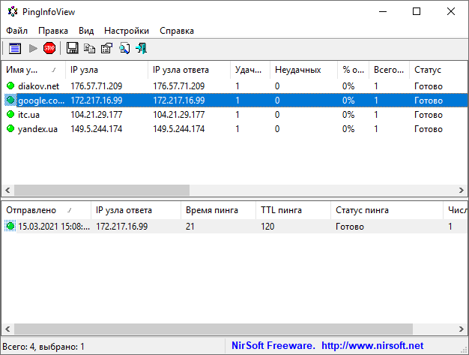Sort by lower pane IP узла ответа header
Screen dimensions: 469x355
point(136,210)
